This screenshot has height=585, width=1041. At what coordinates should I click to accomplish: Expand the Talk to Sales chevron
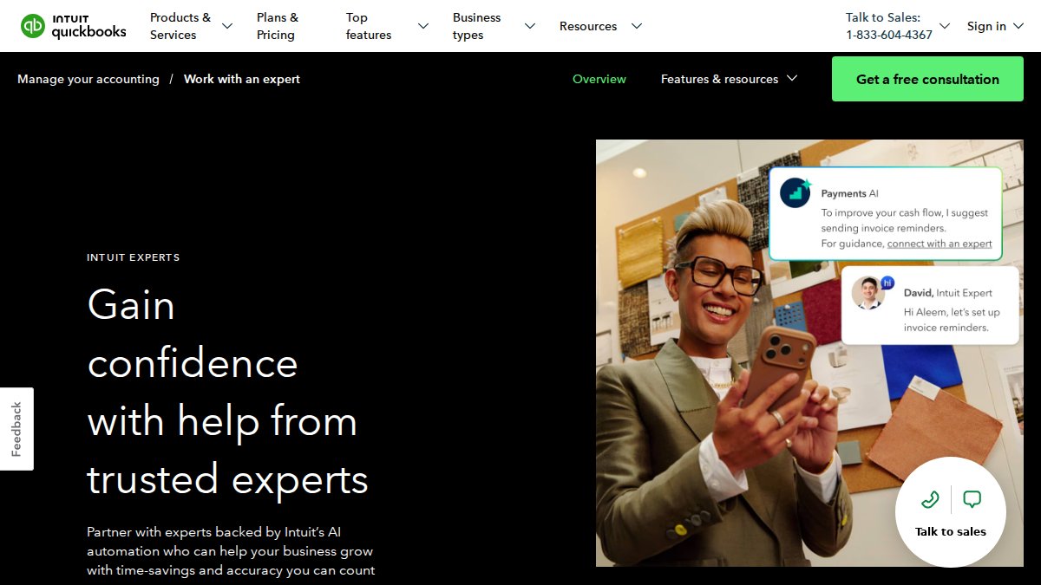[x=945, y=26]
